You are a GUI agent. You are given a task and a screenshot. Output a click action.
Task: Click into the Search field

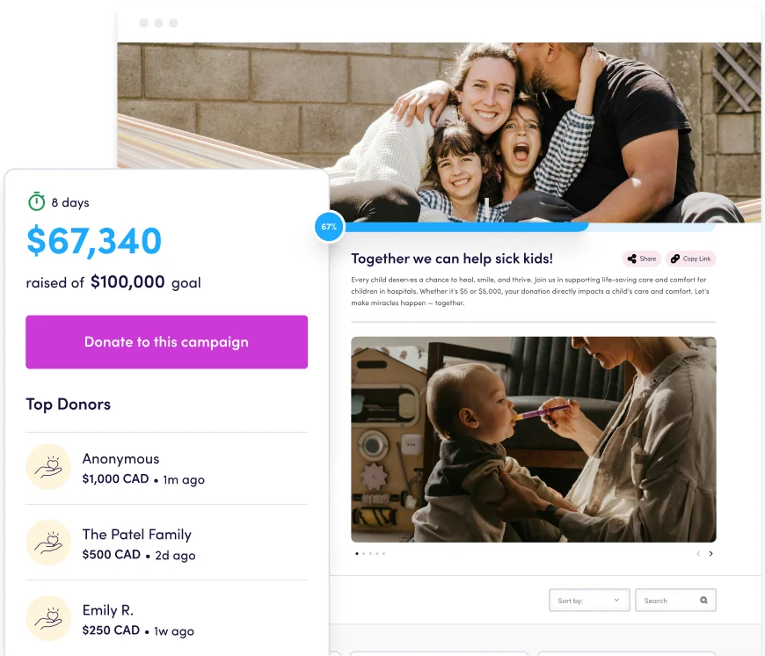click(675, 600)
